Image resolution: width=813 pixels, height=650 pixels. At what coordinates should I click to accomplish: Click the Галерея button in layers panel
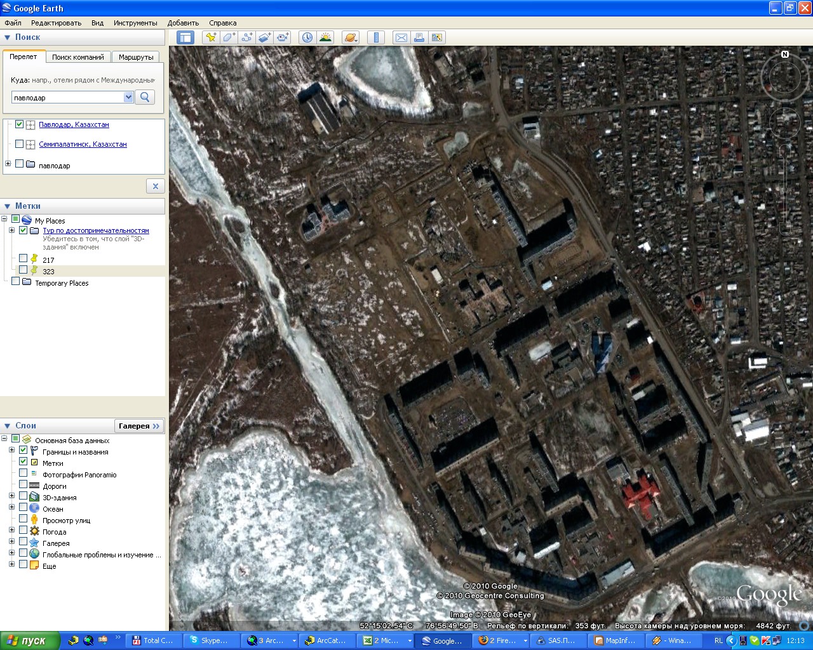(x=138, y=426)
